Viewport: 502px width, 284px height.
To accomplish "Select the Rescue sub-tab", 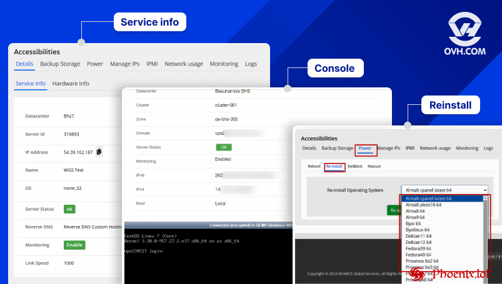I will click(x=374, y=166).
